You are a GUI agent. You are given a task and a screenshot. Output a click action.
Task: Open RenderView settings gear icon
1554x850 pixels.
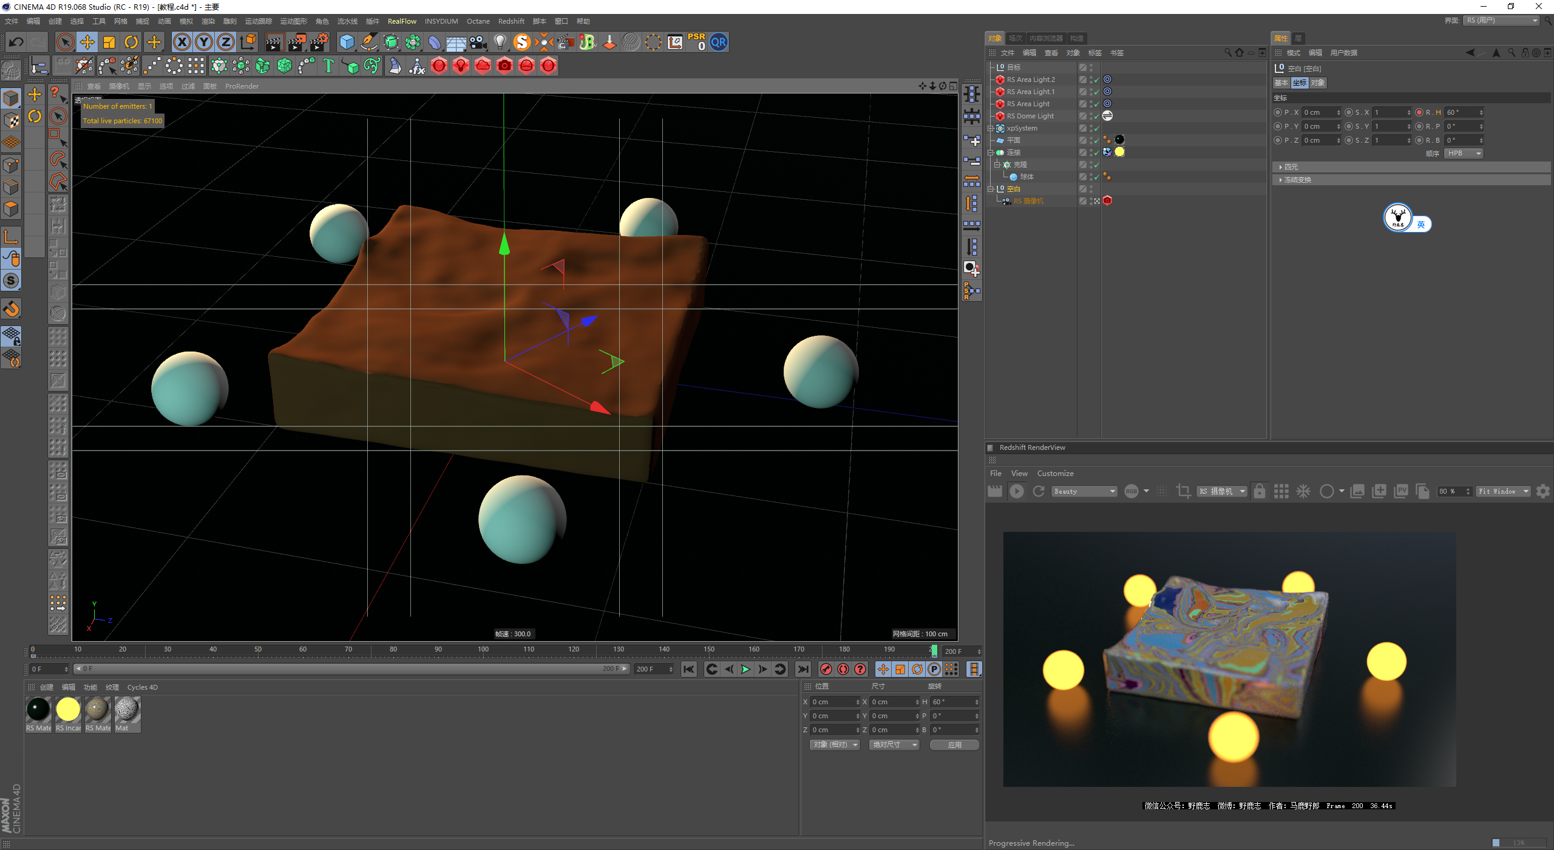(1542, 491)
